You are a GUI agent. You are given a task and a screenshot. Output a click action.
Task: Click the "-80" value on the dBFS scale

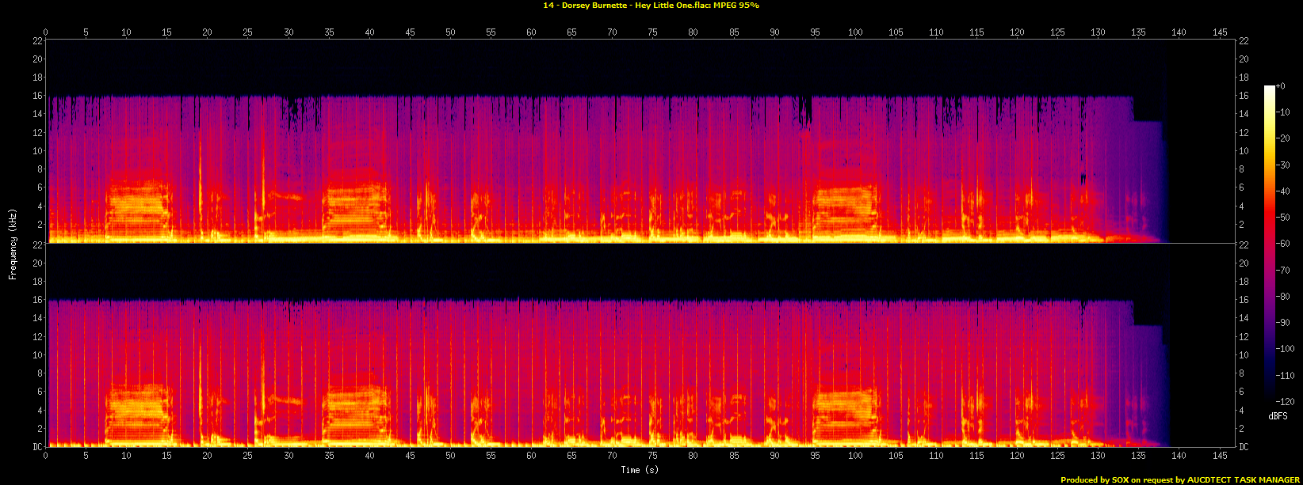[x=1285, y=297]
